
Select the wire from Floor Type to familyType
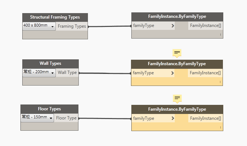tap(105, 118)
